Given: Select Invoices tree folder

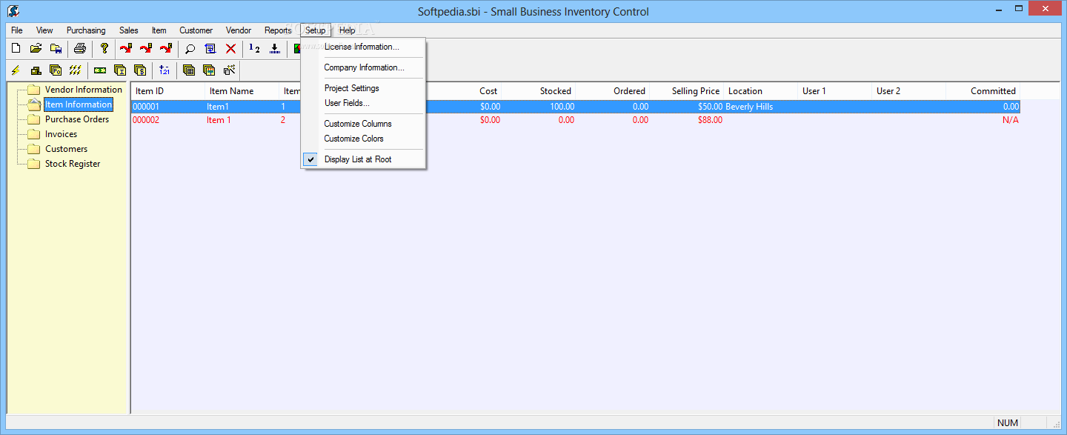Looking at the screenshot, I should coord(61,134).
